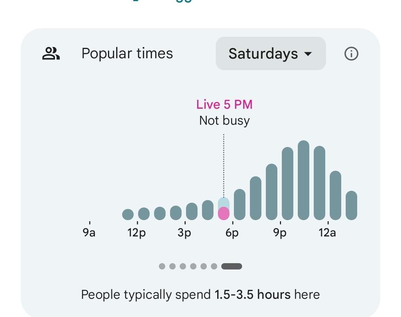Click the Live 5 PM label

point(224,105)
